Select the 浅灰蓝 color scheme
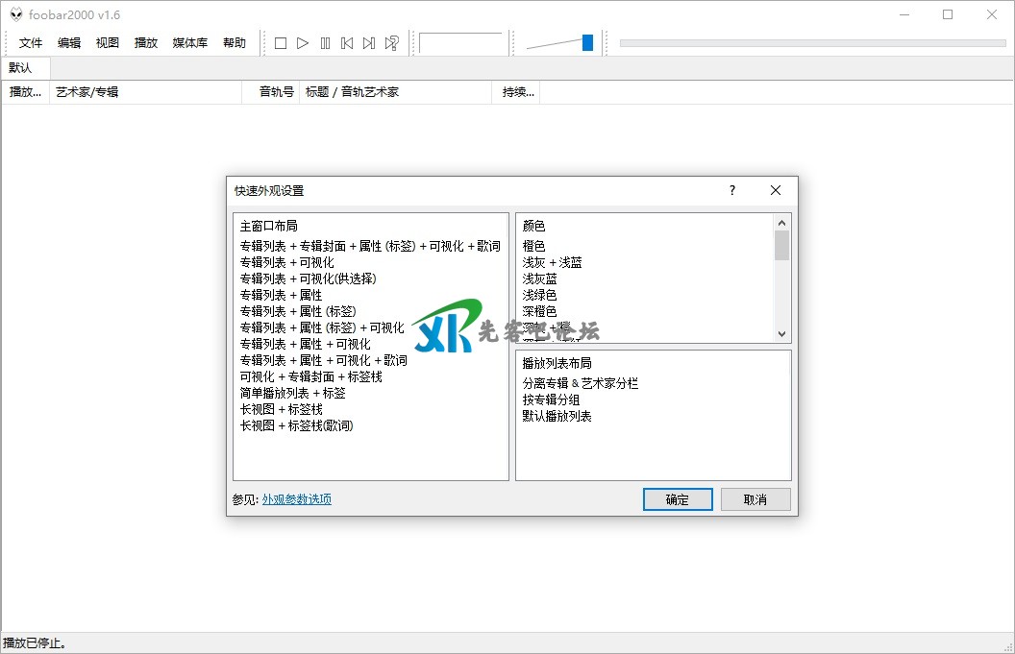The image size is (1015, 654). (539, 279)
